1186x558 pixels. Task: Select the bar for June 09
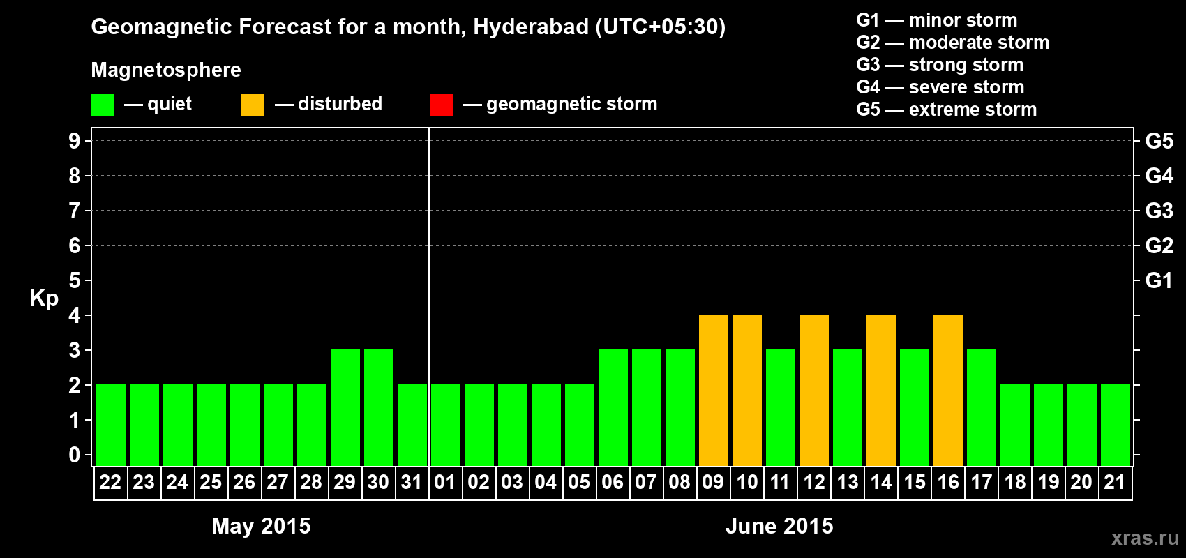[714, 390]
